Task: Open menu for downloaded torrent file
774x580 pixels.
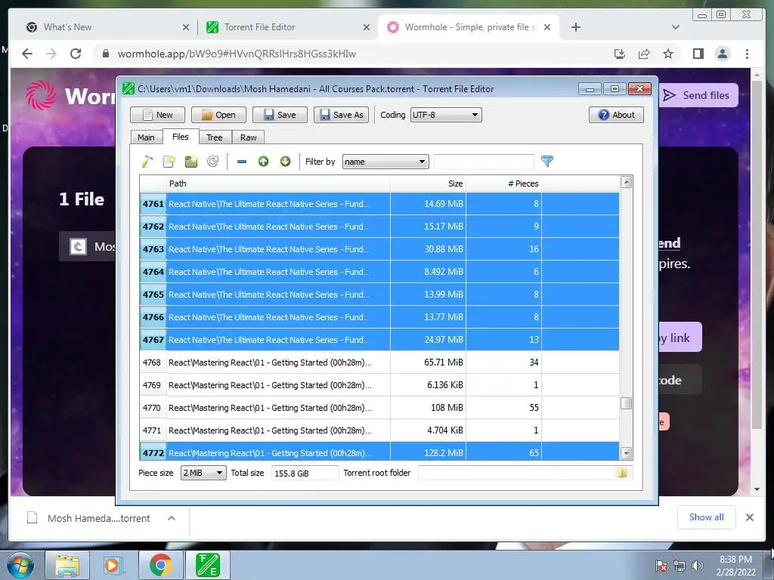Action: (172, 518)
